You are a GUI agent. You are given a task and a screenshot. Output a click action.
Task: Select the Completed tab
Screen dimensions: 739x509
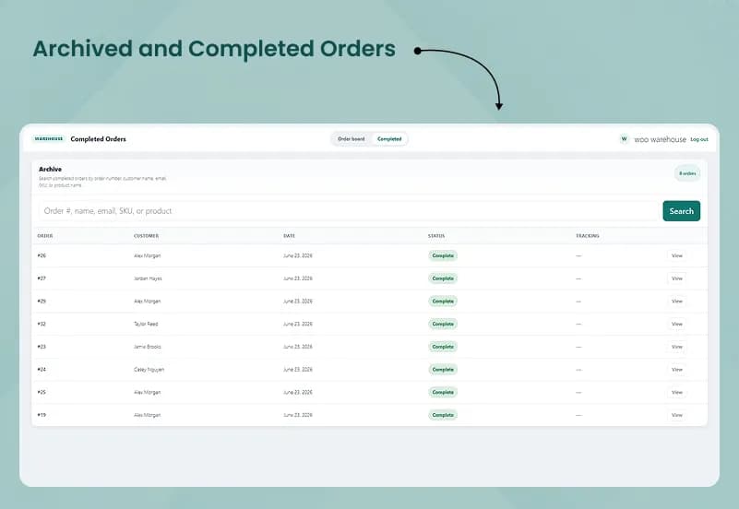tap(389, 139)
